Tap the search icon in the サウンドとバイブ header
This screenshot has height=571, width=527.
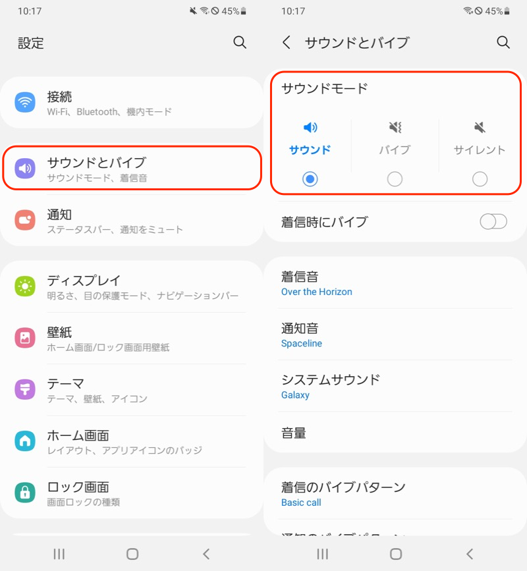coord(503,43)
